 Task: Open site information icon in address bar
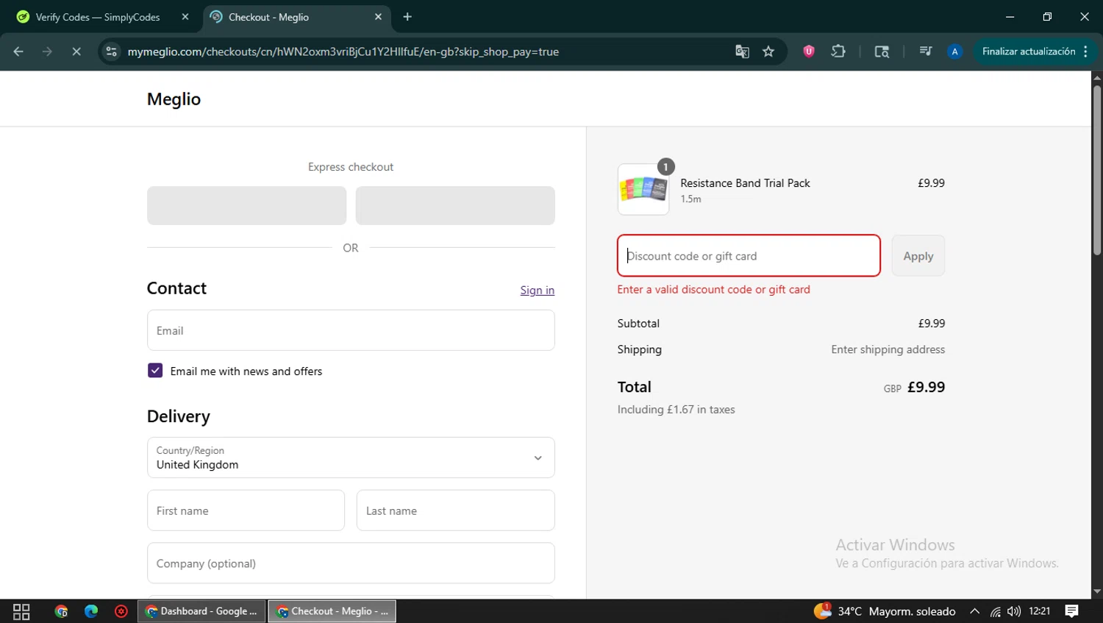[x=111, y=51]
